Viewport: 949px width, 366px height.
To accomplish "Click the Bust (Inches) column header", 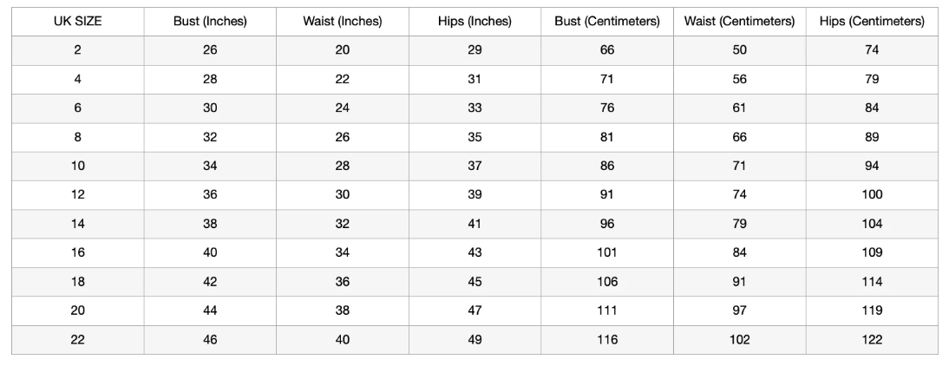I will pos(210,22).
